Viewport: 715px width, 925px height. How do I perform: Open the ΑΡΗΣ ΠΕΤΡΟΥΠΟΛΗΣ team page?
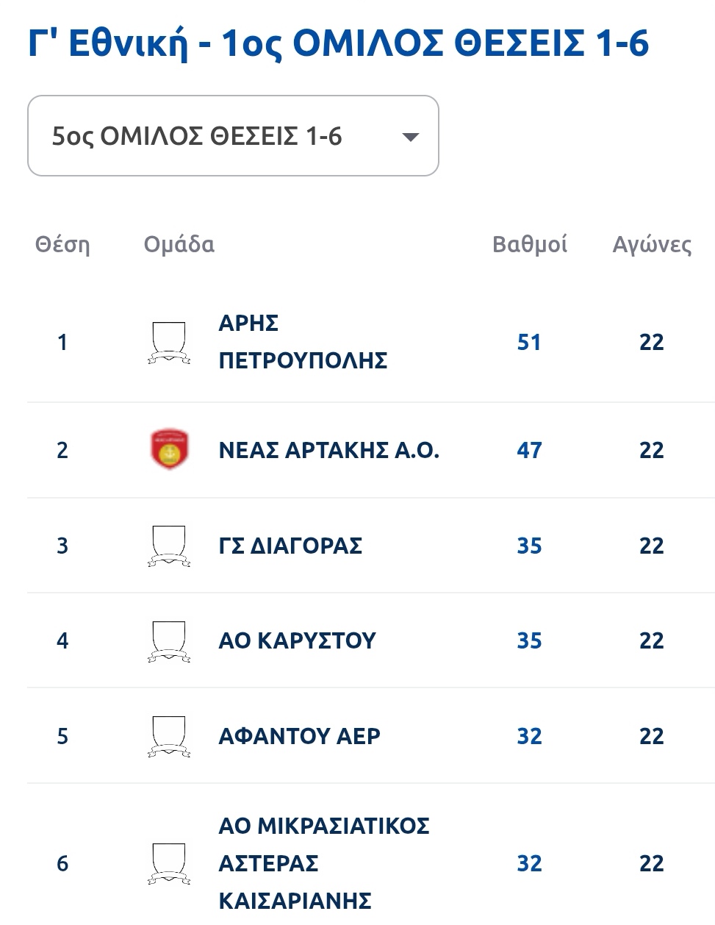point(303,342)
